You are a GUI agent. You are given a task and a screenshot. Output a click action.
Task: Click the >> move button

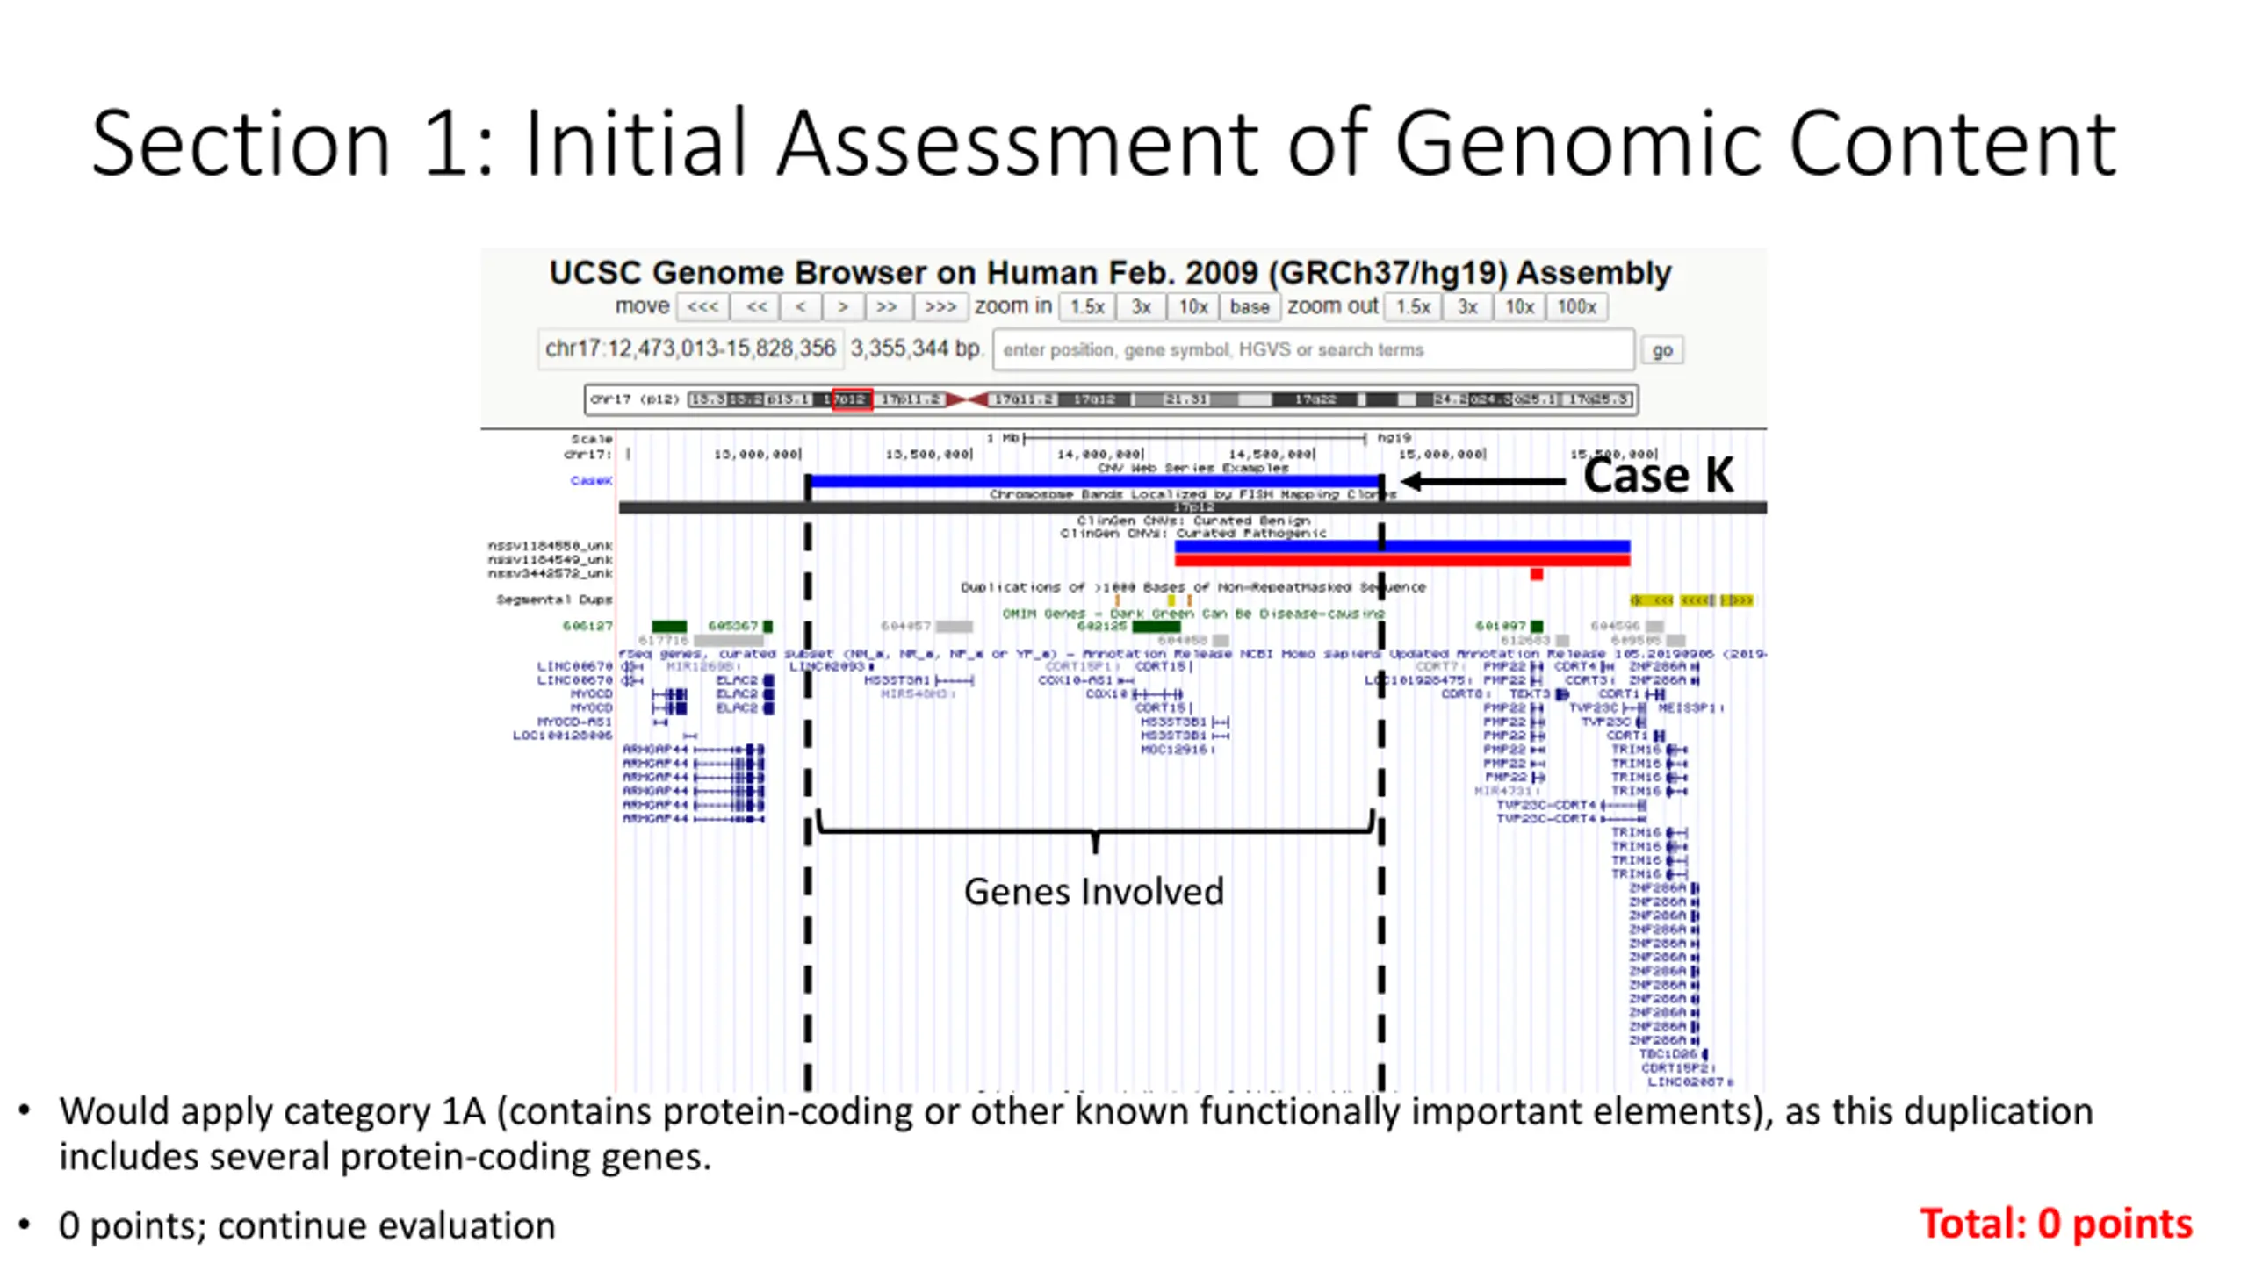887,307
